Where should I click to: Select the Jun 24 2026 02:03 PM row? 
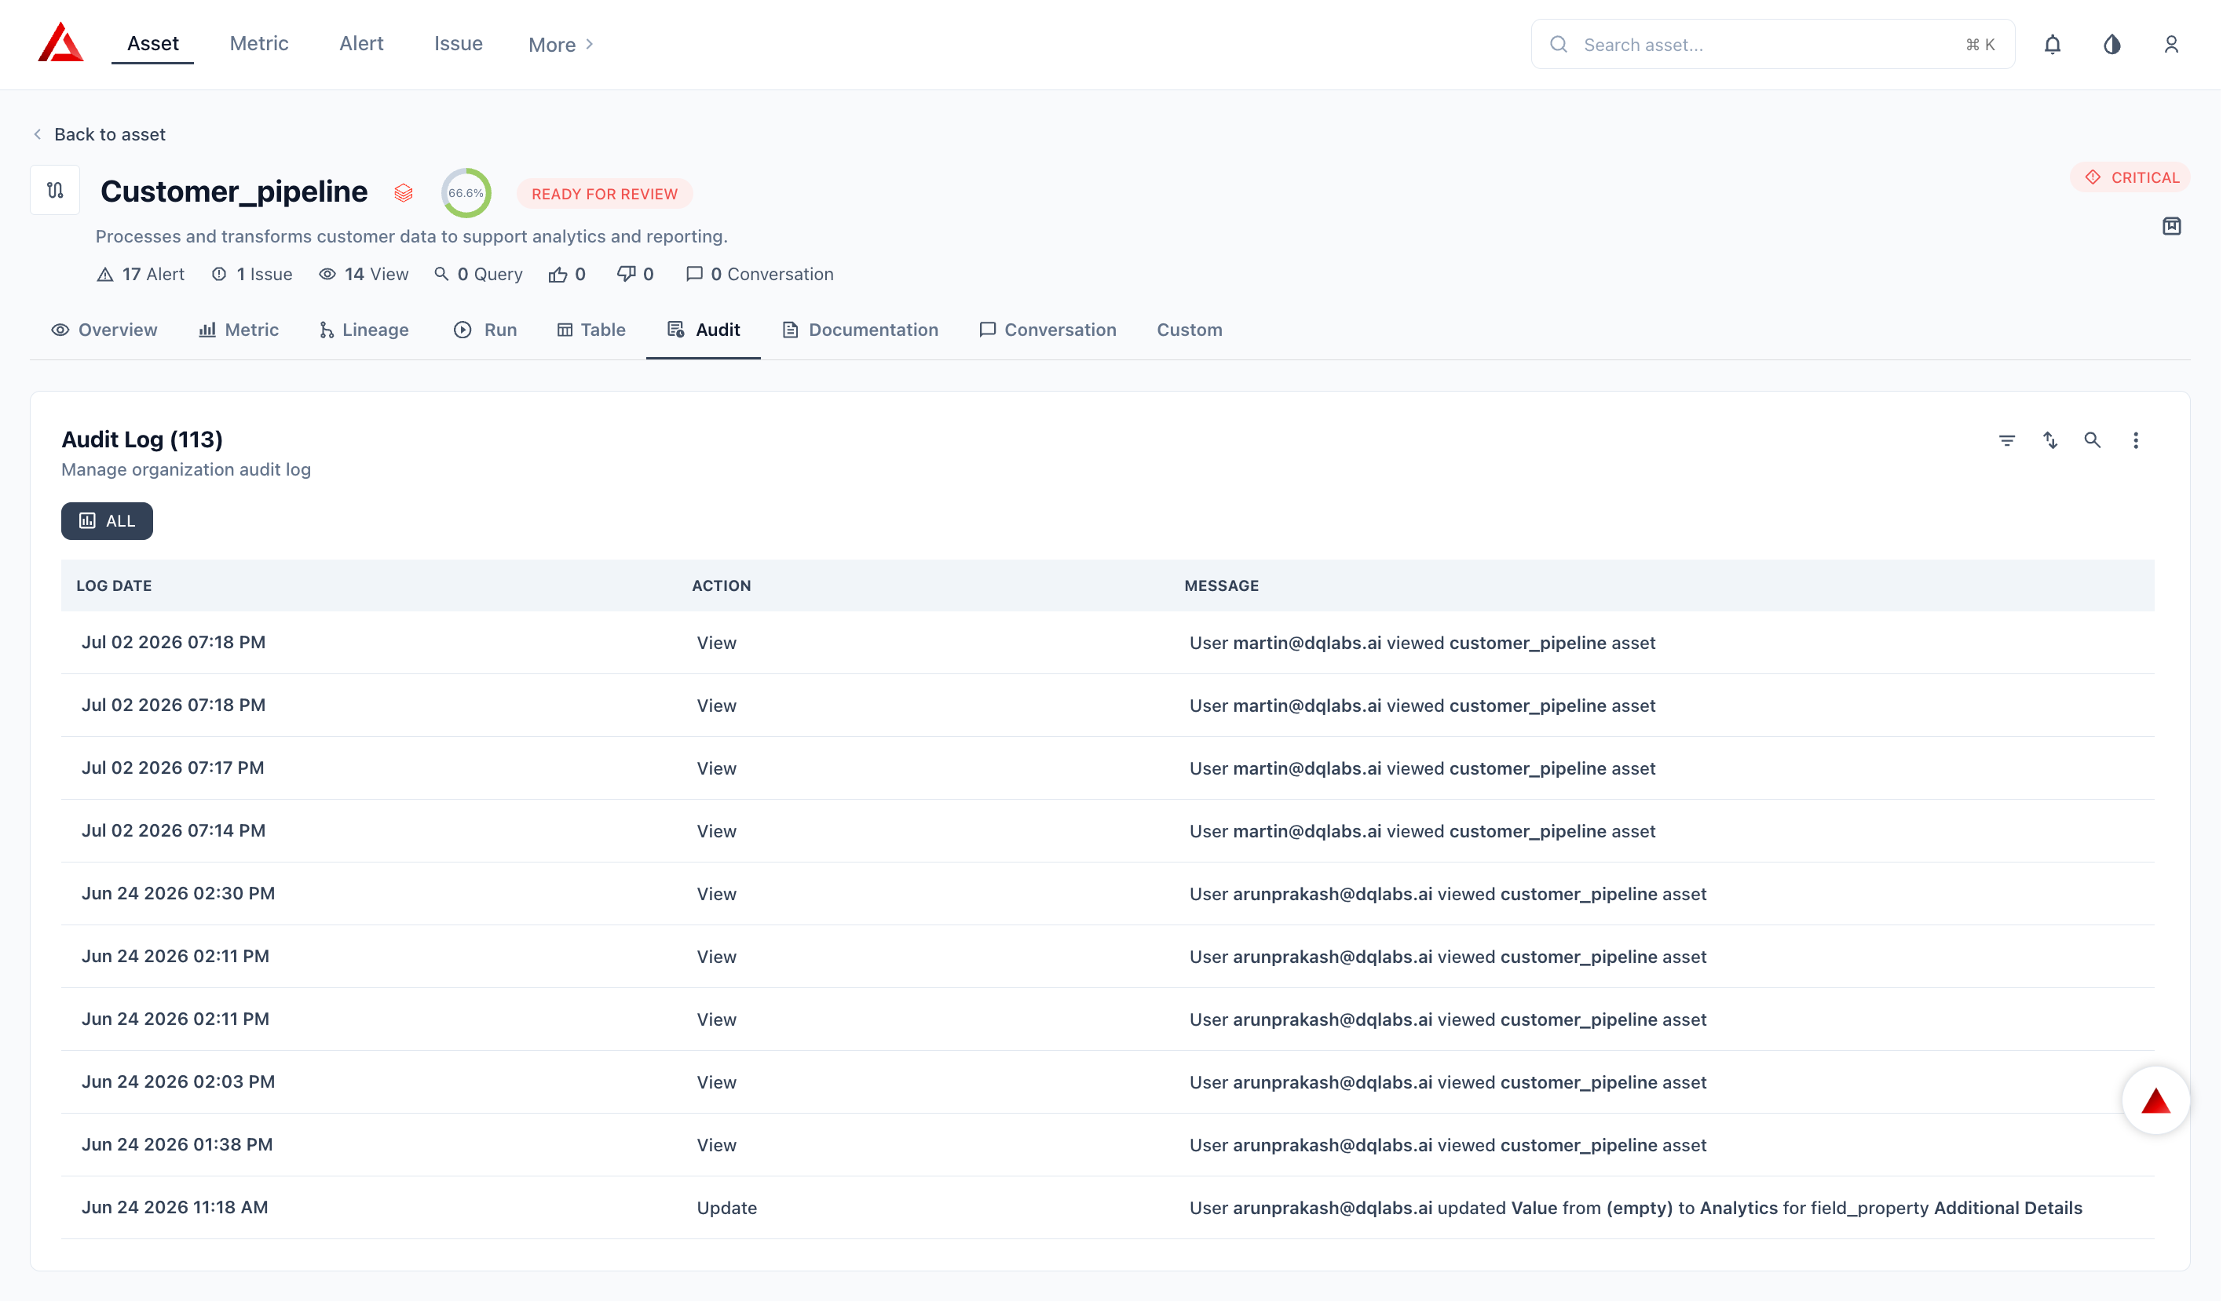click(1108, 1083)
